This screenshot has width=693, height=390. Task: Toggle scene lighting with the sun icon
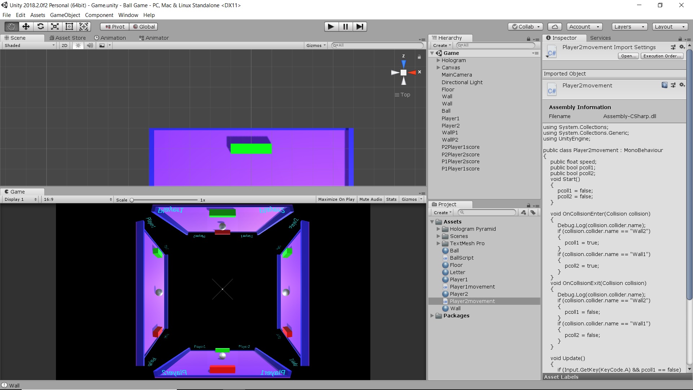[x=78, y=45]
